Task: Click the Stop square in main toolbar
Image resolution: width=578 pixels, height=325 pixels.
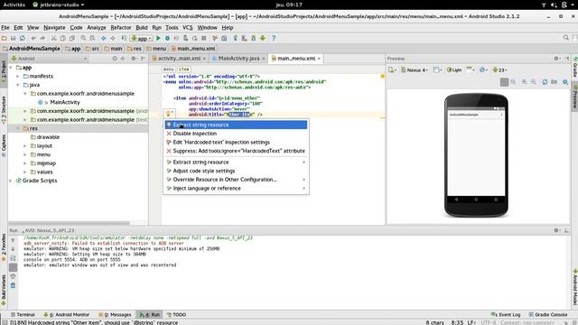Action: coord(203,38)
